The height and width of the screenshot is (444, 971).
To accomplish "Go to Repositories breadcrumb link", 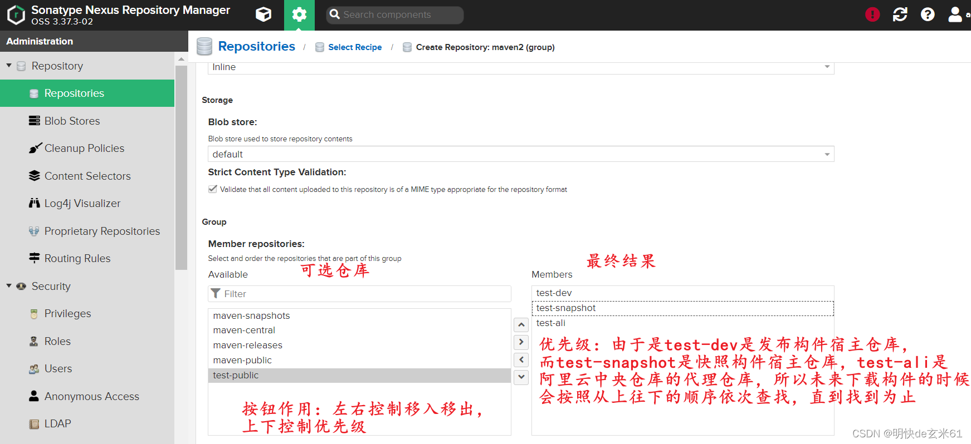I will coord(256,46).
